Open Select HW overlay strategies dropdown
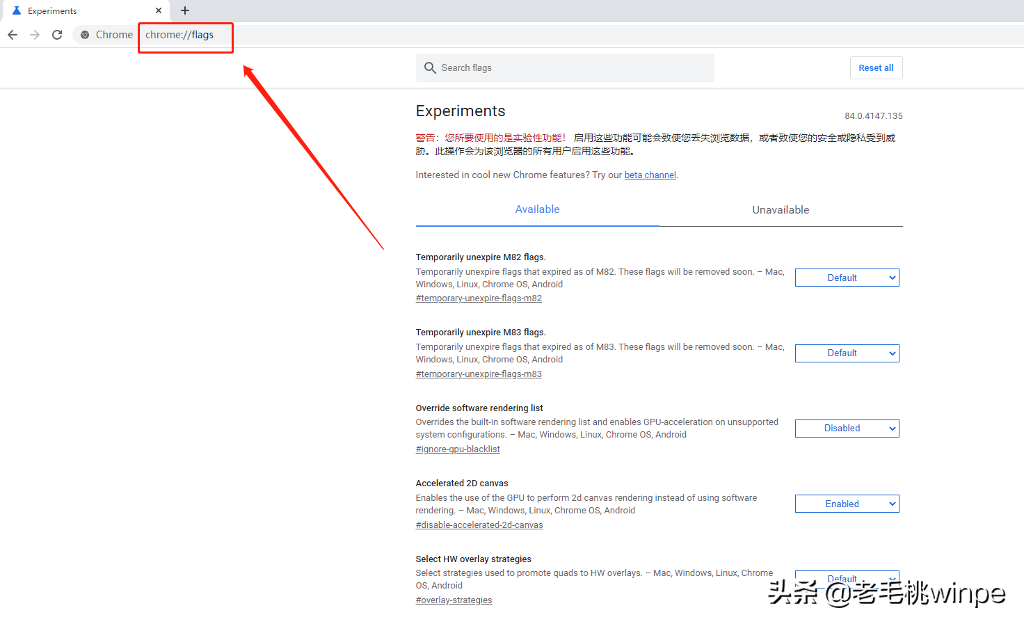This screenshot has height=624, width=1024. [847, 579]
